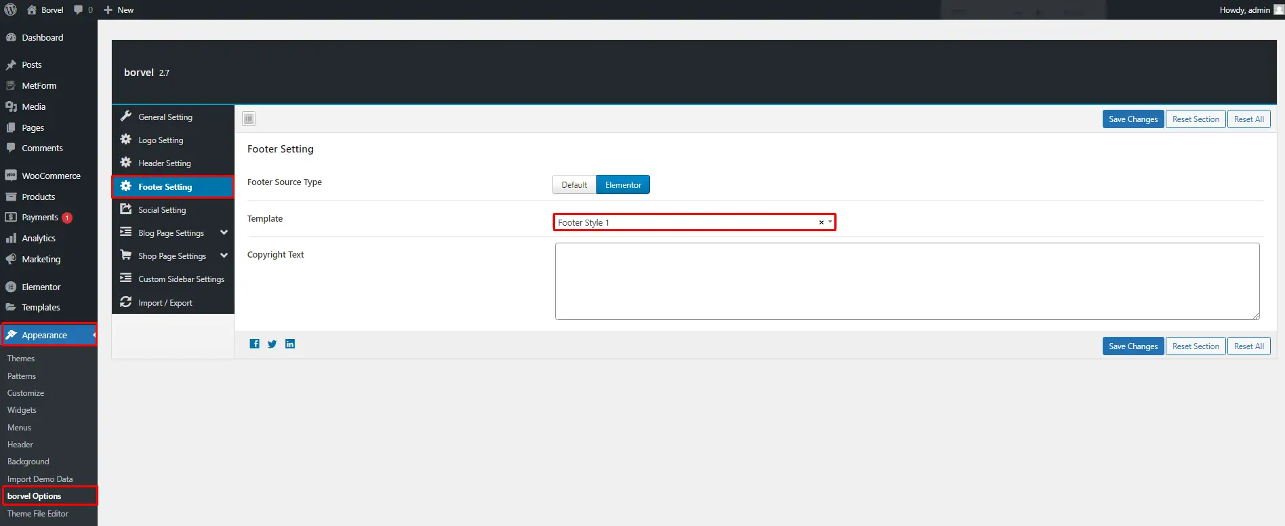Open the WordPress logo menu

[x=11, y=9]
